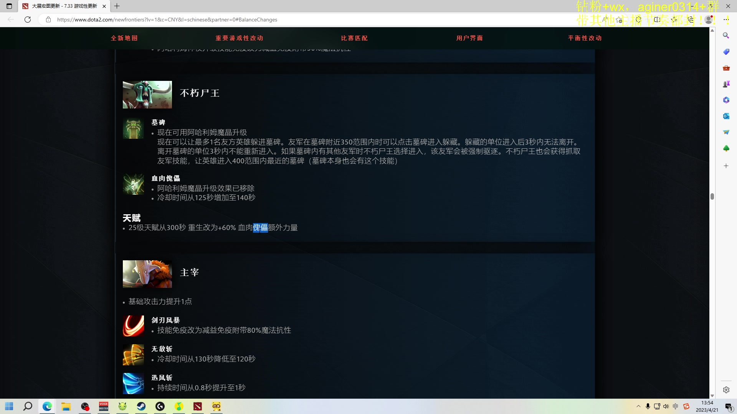Go to the 全新地图 section
This screenshot has width=737, height=414.
coord(124,38)
